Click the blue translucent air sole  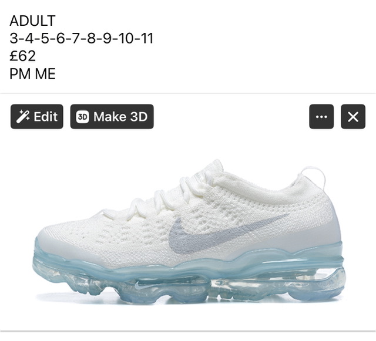coord(189,278)
